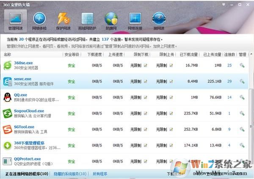Open manage magnifier for 360se.exe row
254x179 pixels.
coord(242,65)
